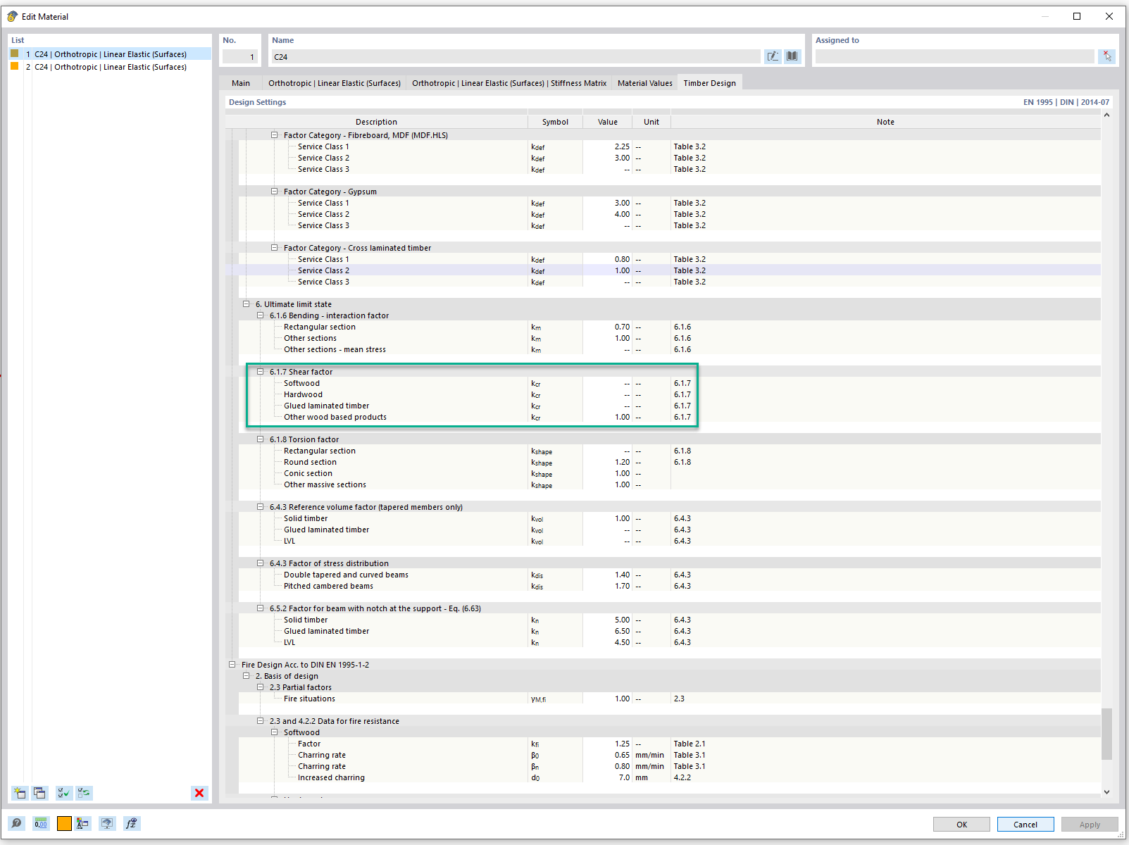This screenshot has height=845, width=1129.
Task: Click the orange color swatch at bottom
Action: coord(64,823)
